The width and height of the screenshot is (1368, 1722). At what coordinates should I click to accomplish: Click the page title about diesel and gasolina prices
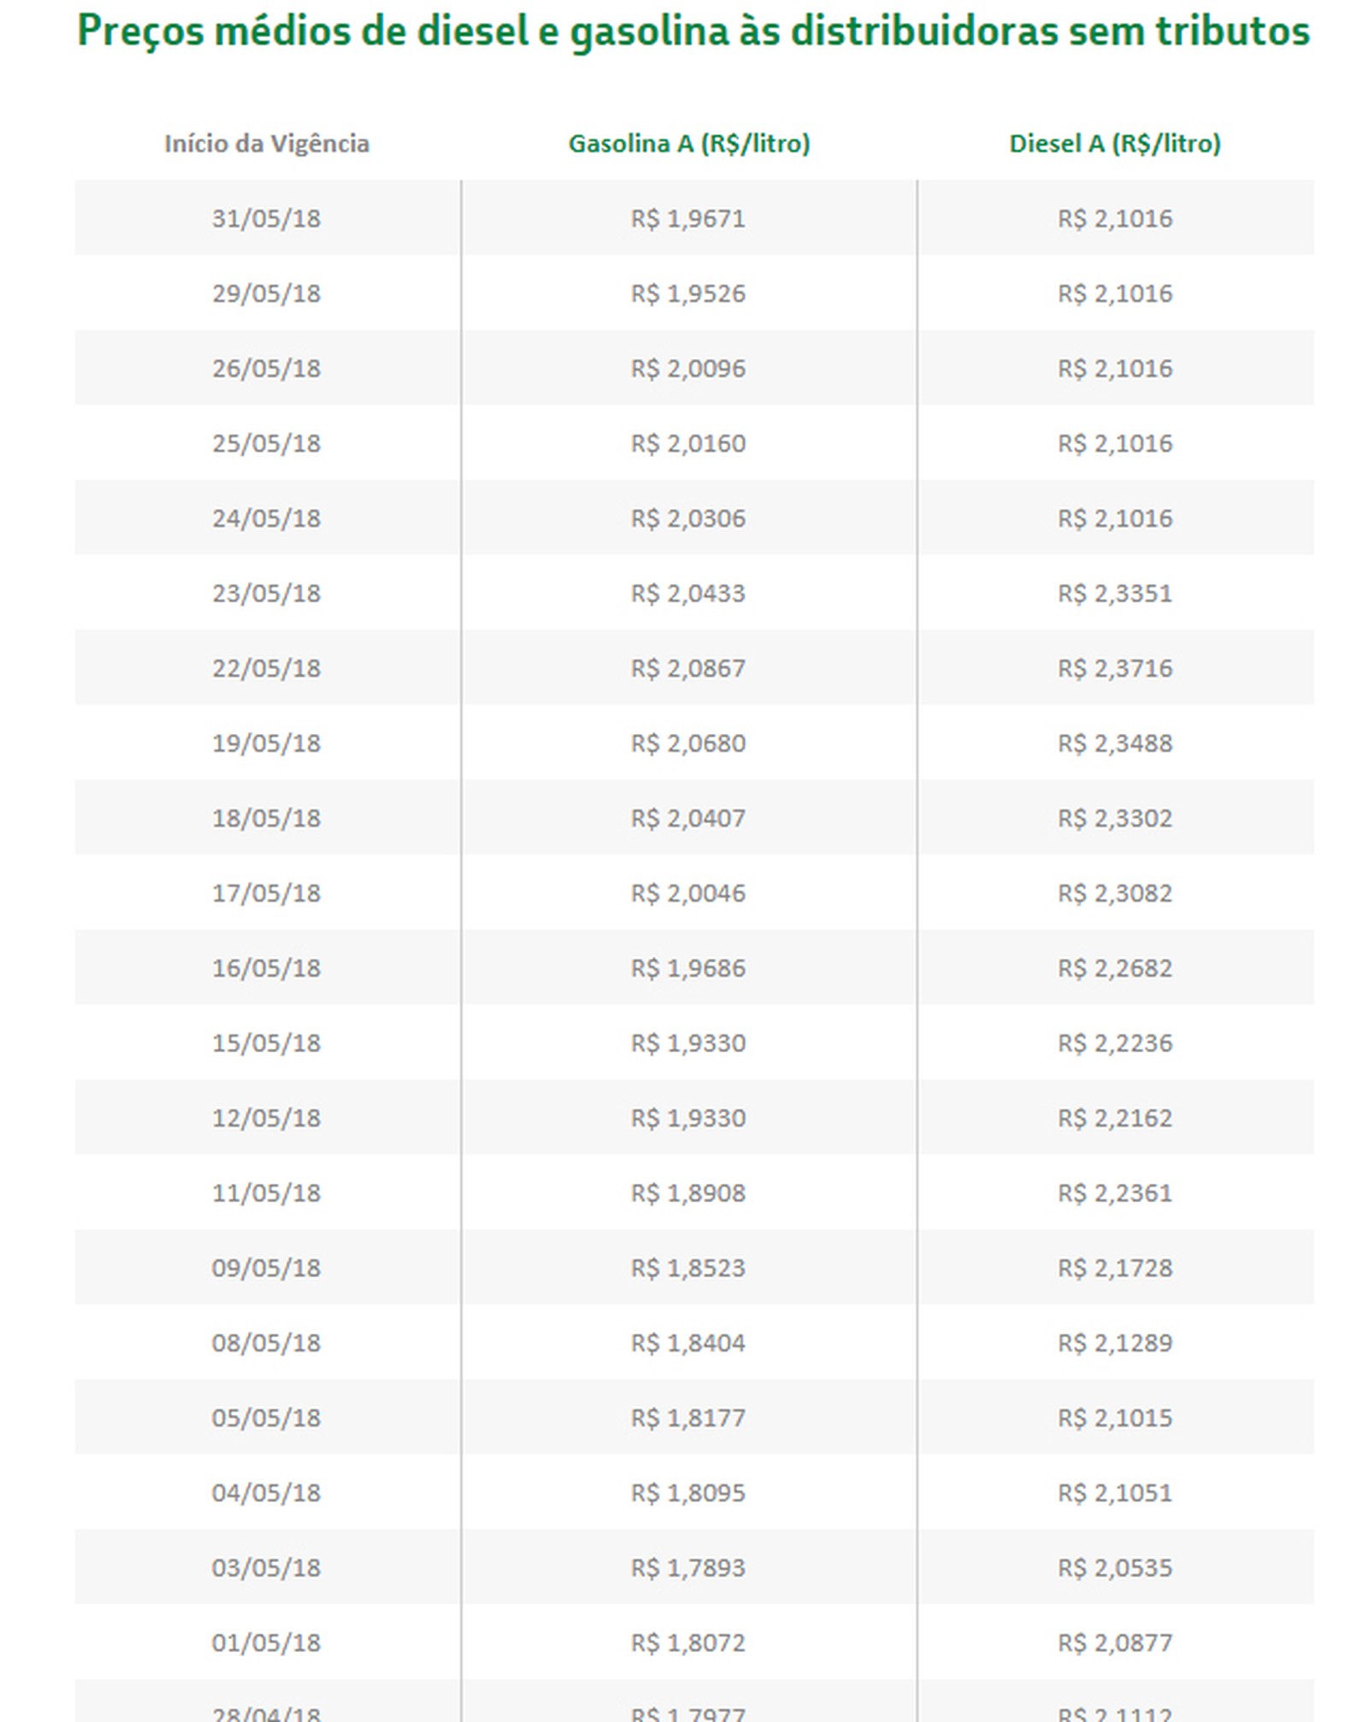pyautogui.click(x=693, y=32)
